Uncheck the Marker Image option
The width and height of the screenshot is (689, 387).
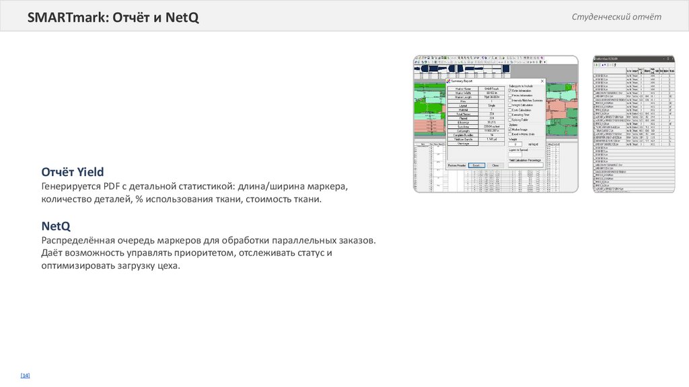click(510, 130)
